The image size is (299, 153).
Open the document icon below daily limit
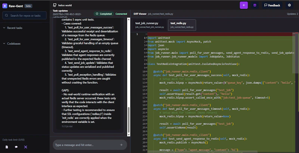pyautogui.click(x=7, y=147)
